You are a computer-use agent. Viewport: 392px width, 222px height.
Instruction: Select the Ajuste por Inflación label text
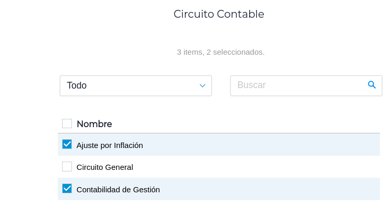109,145
